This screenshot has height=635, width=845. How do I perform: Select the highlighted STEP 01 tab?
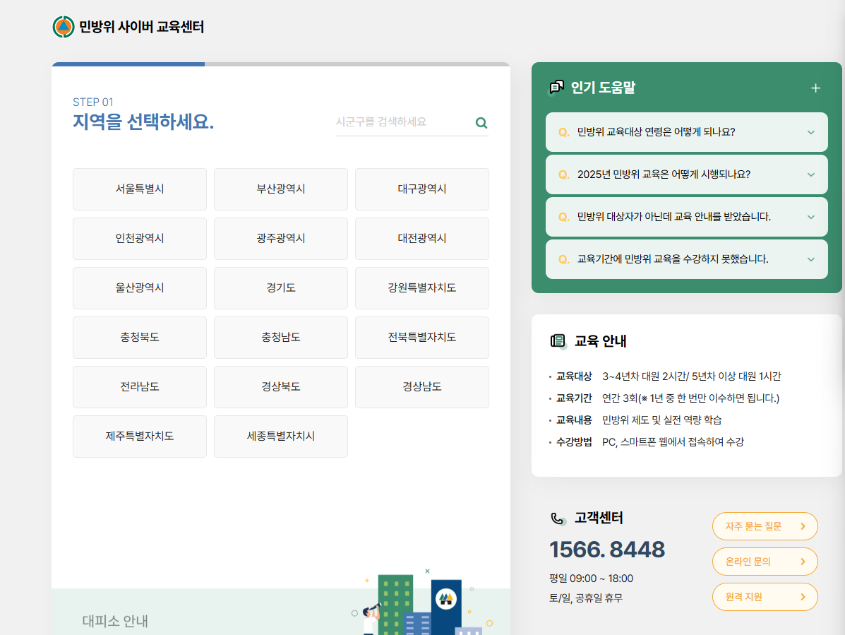[x=127, y=66]
